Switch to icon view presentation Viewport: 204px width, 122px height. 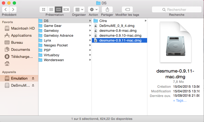coord(44,10)
